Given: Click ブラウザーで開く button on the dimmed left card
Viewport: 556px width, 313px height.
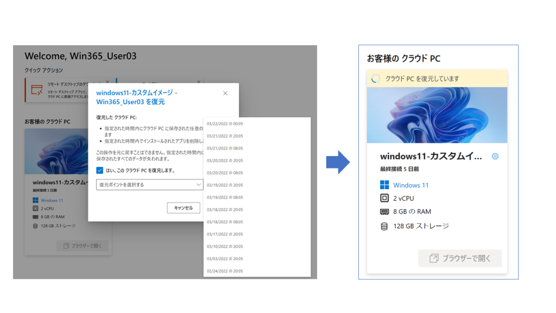Looking at the screenshot, I should [x=83, y=246].
